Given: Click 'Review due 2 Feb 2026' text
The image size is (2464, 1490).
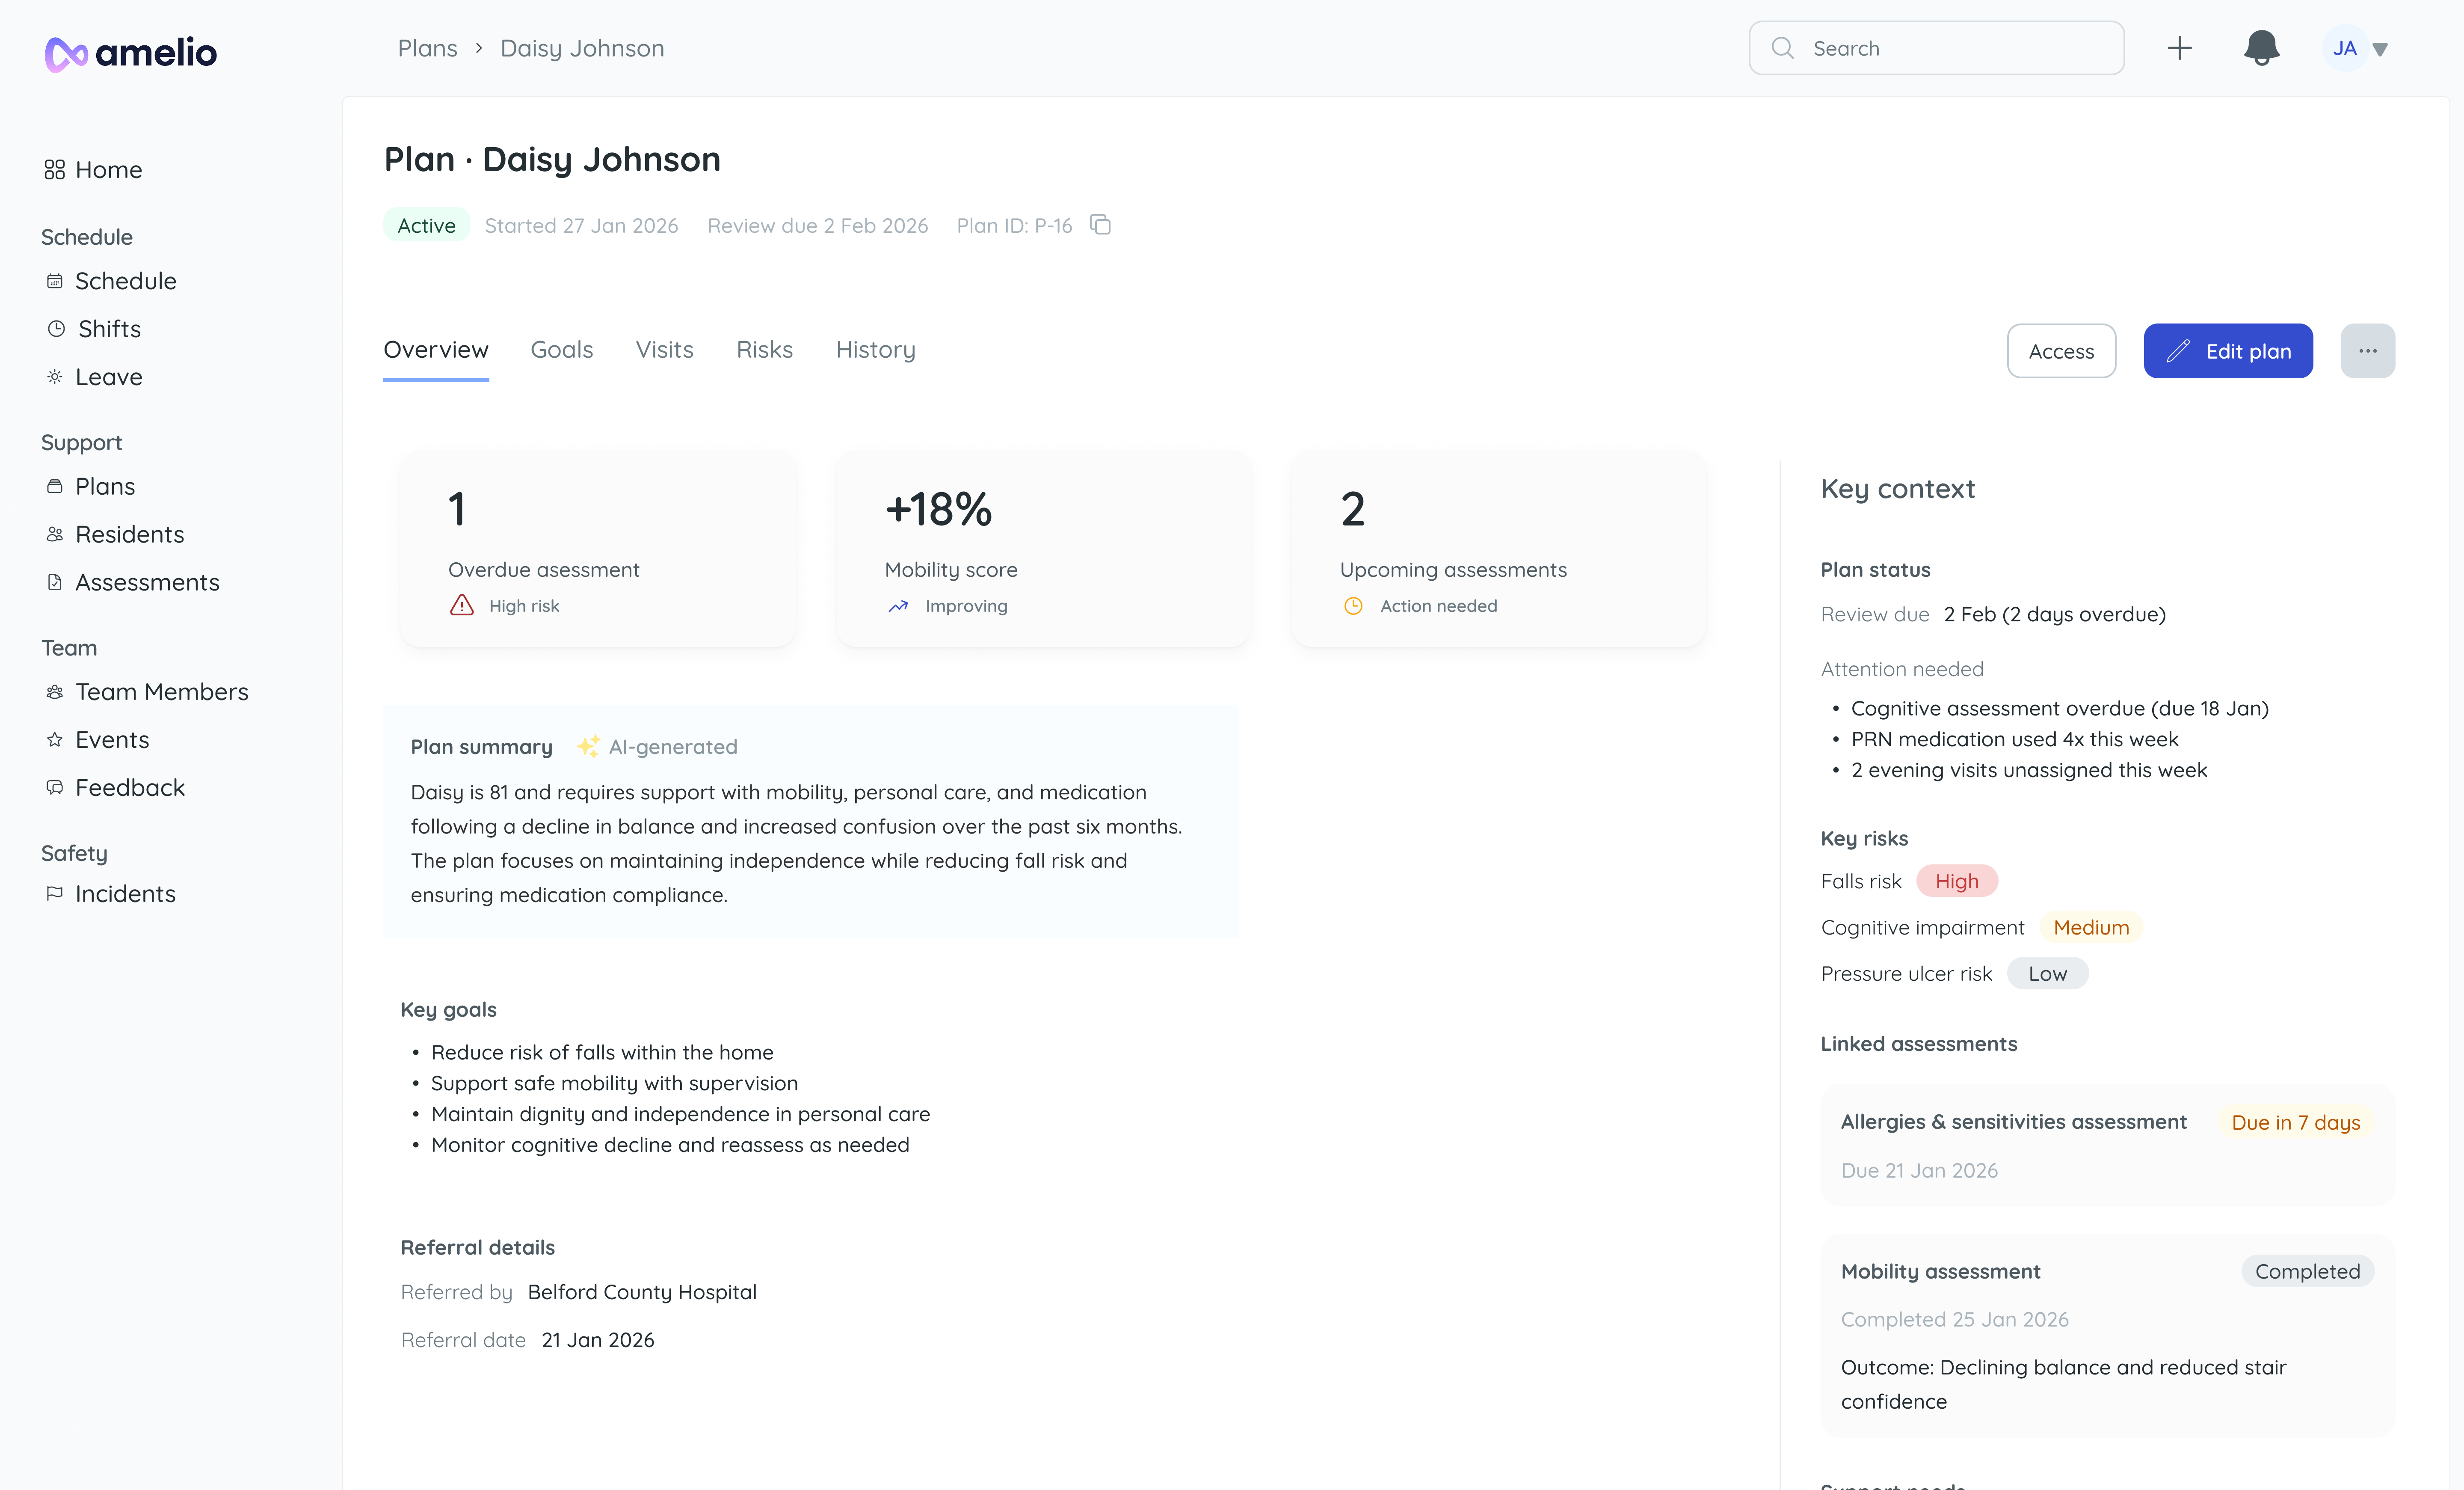Looking at the screenshot, I should tap(817, 225).
